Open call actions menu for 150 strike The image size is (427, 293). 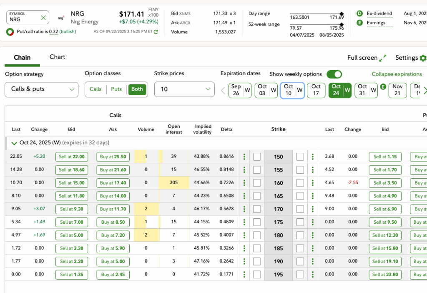coord(244,157)
